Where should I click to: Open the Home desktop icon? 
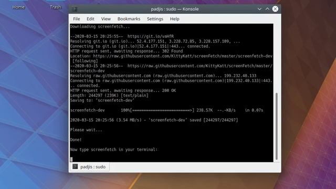(x=18, y=7)
